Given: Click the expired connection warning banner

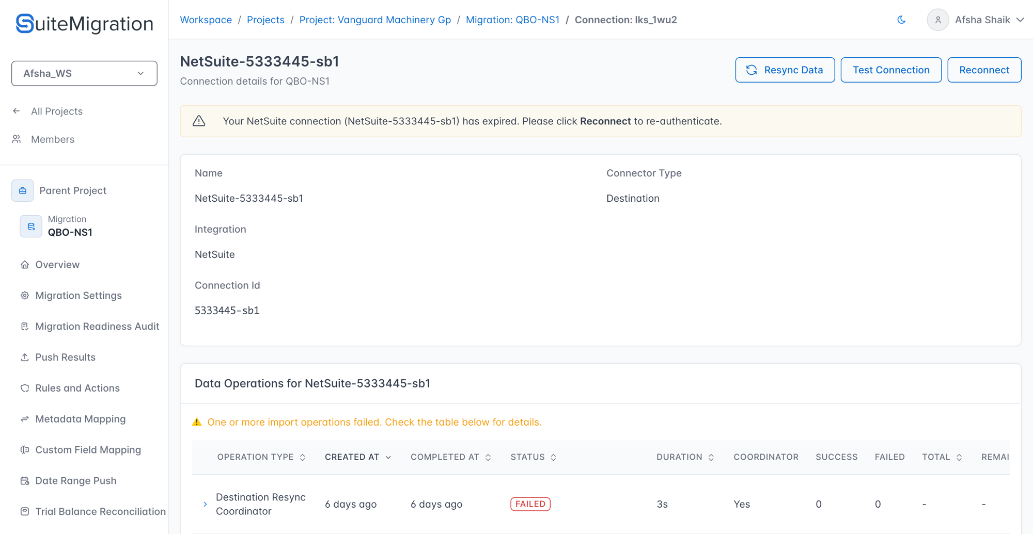Looking at the screenshot, I should point(601,121).
